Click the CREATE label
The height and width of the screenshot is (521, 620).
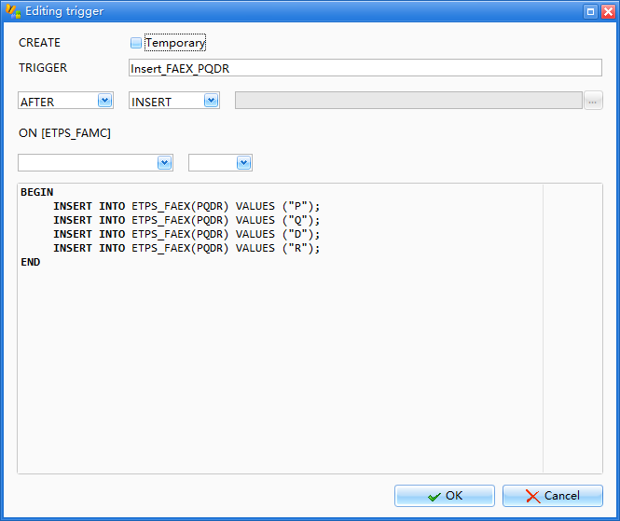39,43
